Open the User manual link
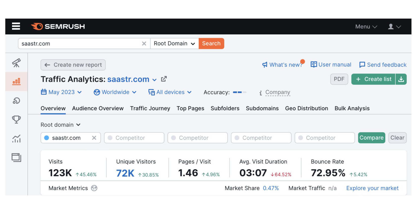 (x=331, y=65)
